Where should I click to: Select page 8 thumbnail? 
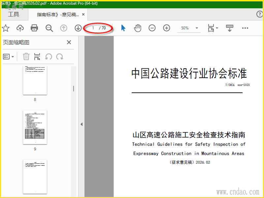coord(35,80)
